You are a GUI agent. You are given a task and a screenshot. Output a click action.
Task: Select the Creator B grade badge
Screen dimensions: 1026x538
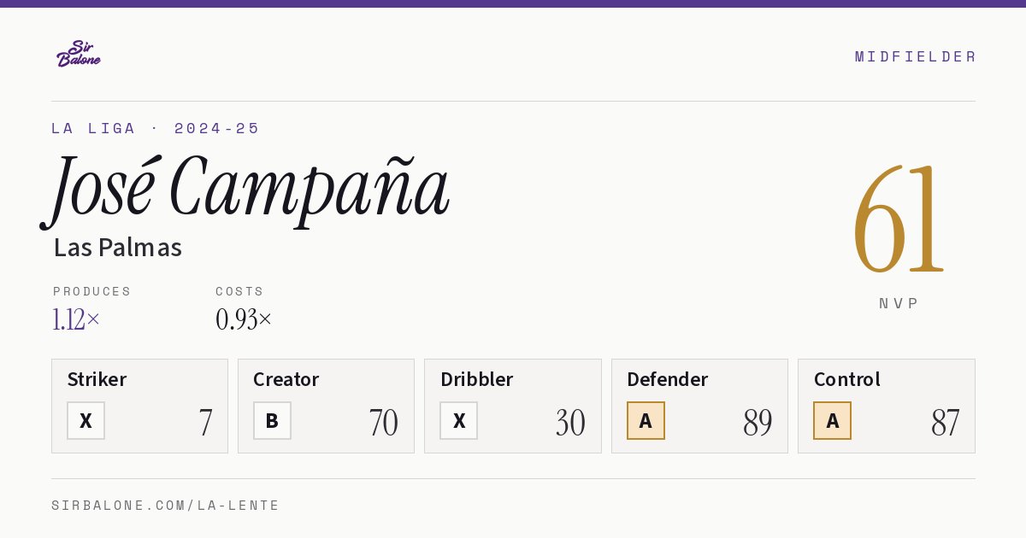[x=272, y=420]
